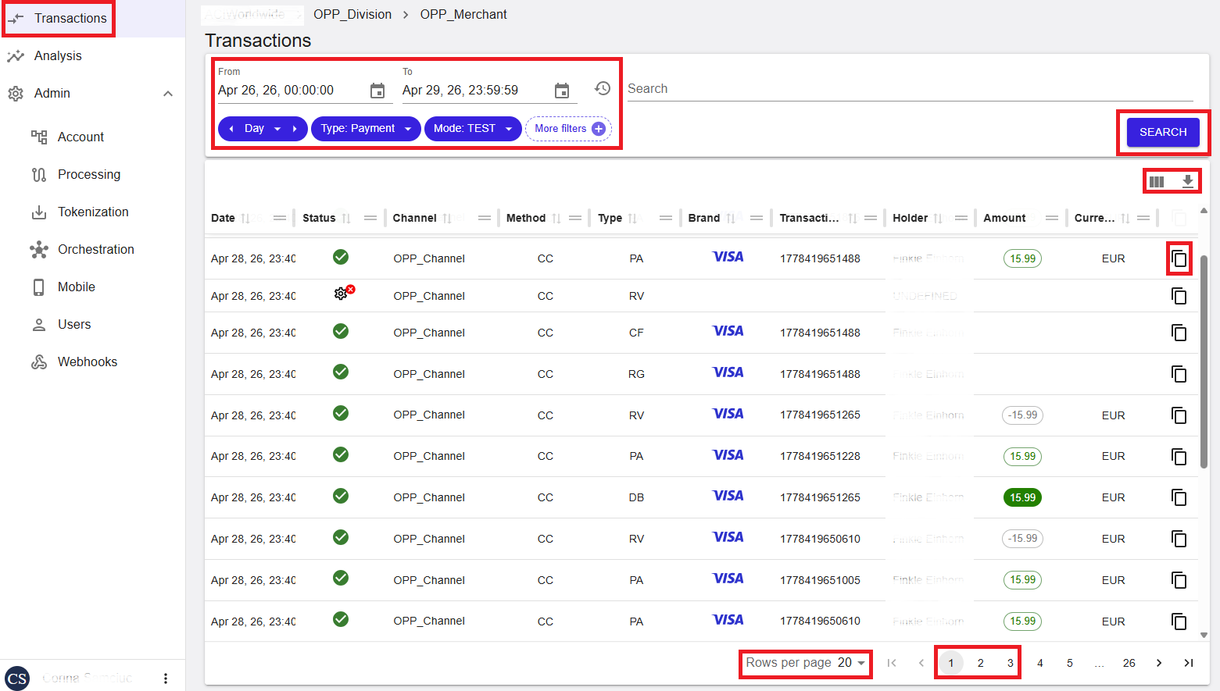
Task: Click Amount column header
Action: coord(1004,219)
